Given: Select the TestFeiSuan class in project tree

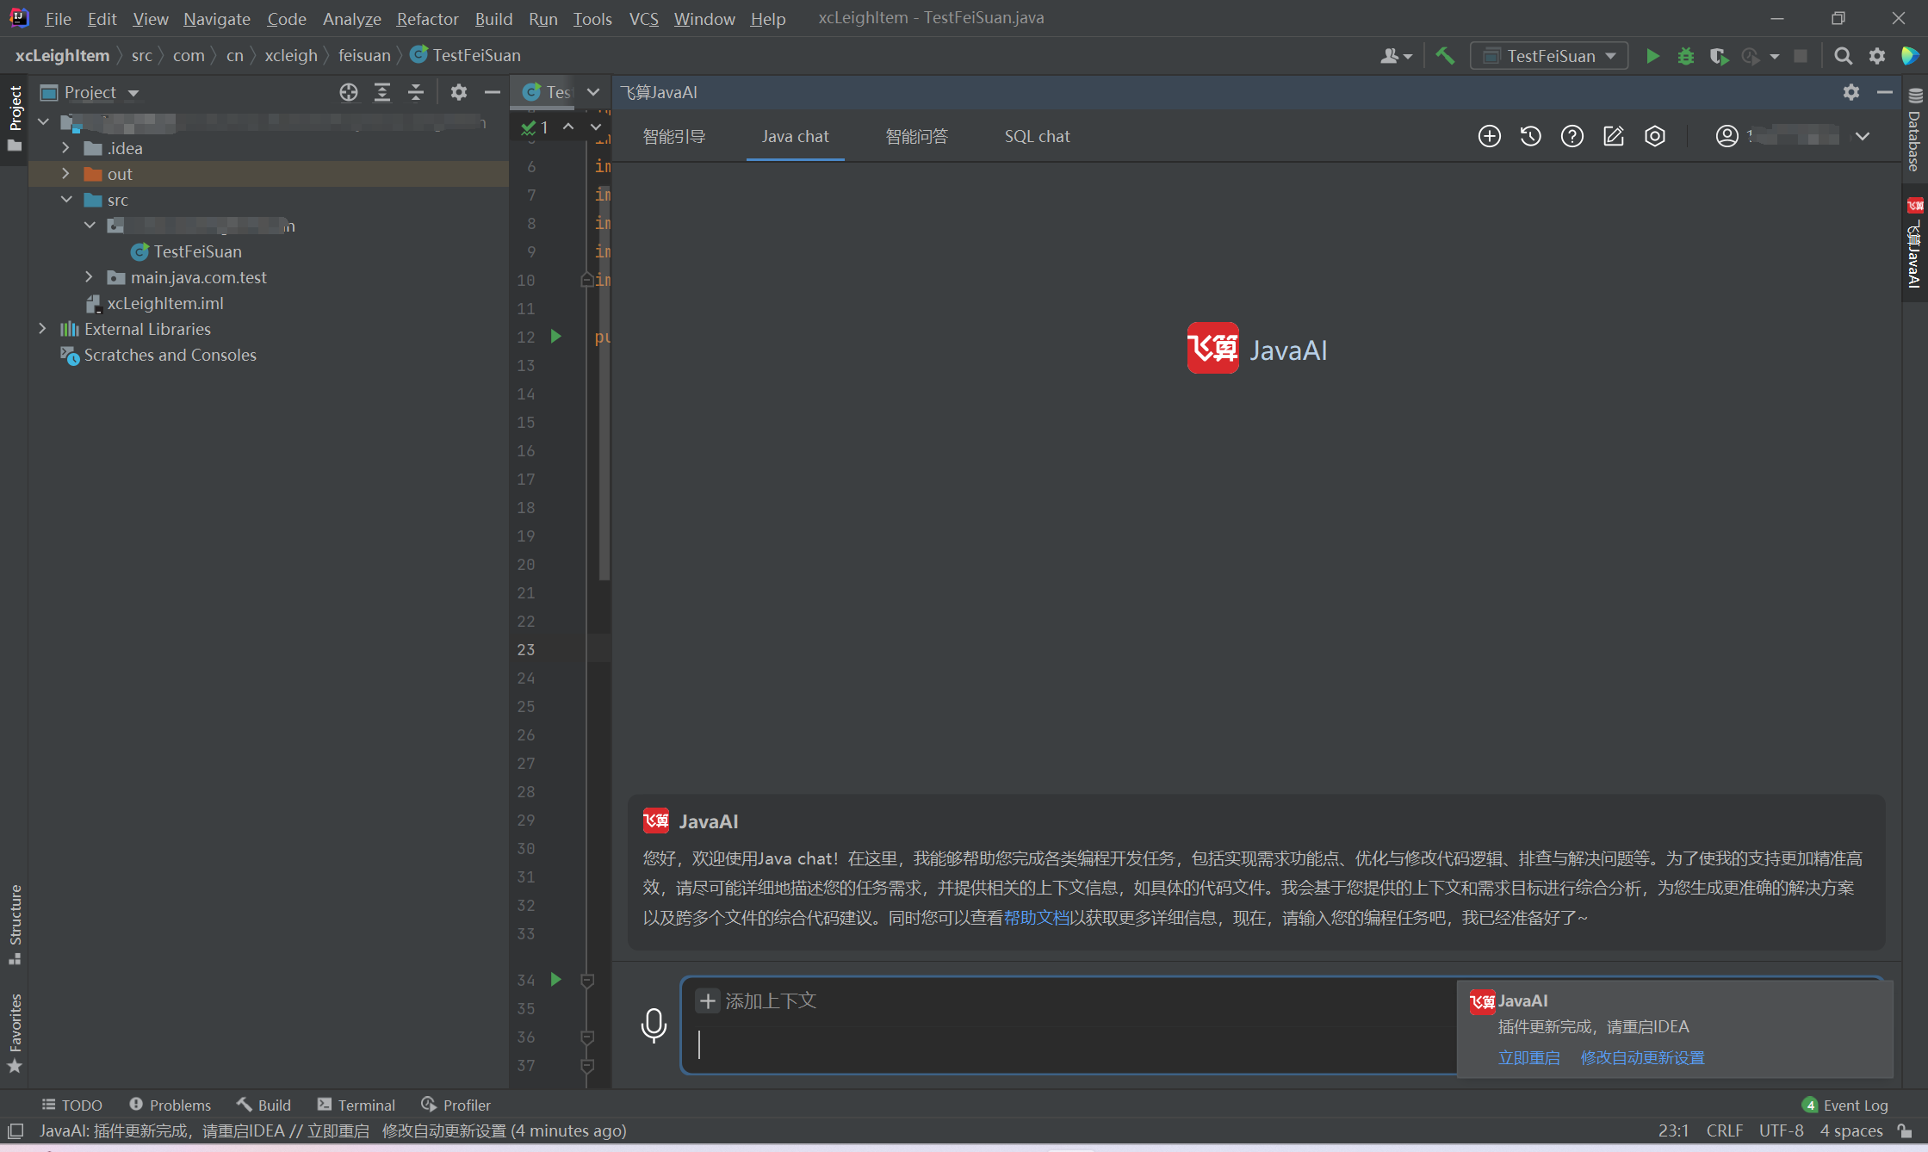Looking at the screenshot, I should pos(197,251).
